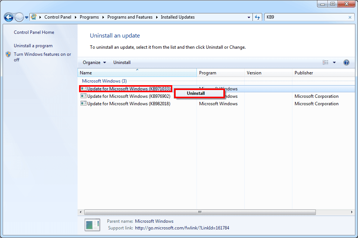Click the update thumbnail in details pane

point(92,225)
